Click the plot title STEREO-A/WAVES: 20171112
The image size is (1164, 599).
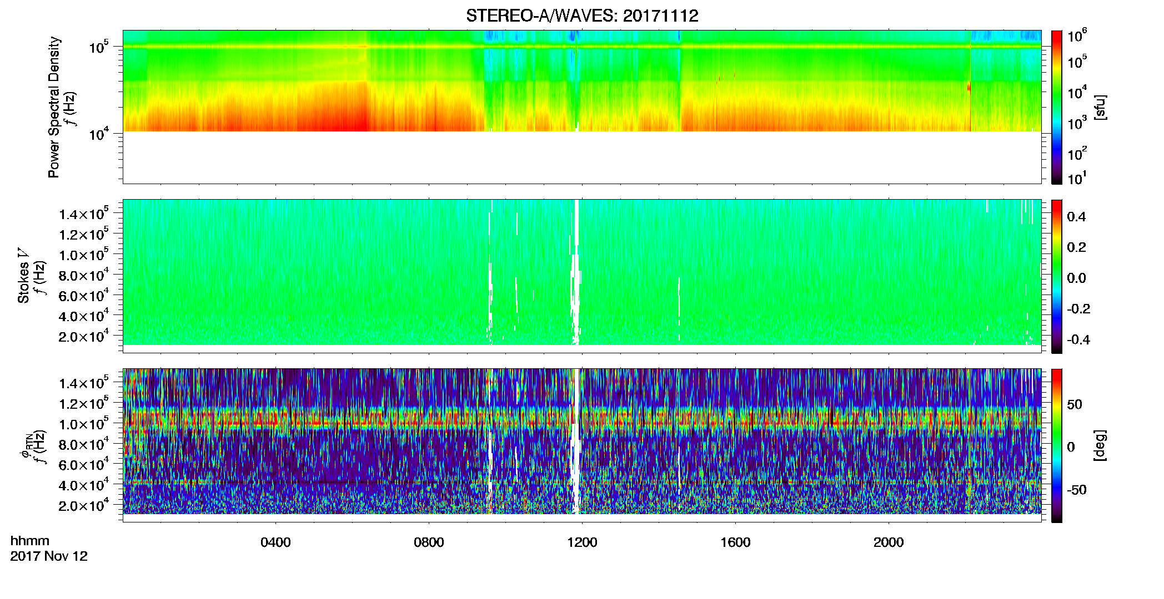pyautogui.click(x=582, y=16)
